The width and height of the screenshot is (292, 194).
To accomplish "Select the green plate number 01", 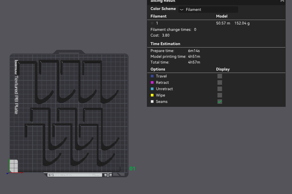I will click(132, 169).
